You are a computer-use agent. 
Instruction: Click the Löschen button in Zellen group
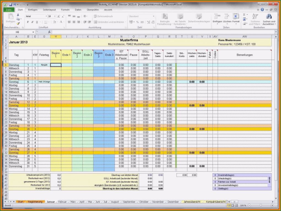tap(226, 19)
